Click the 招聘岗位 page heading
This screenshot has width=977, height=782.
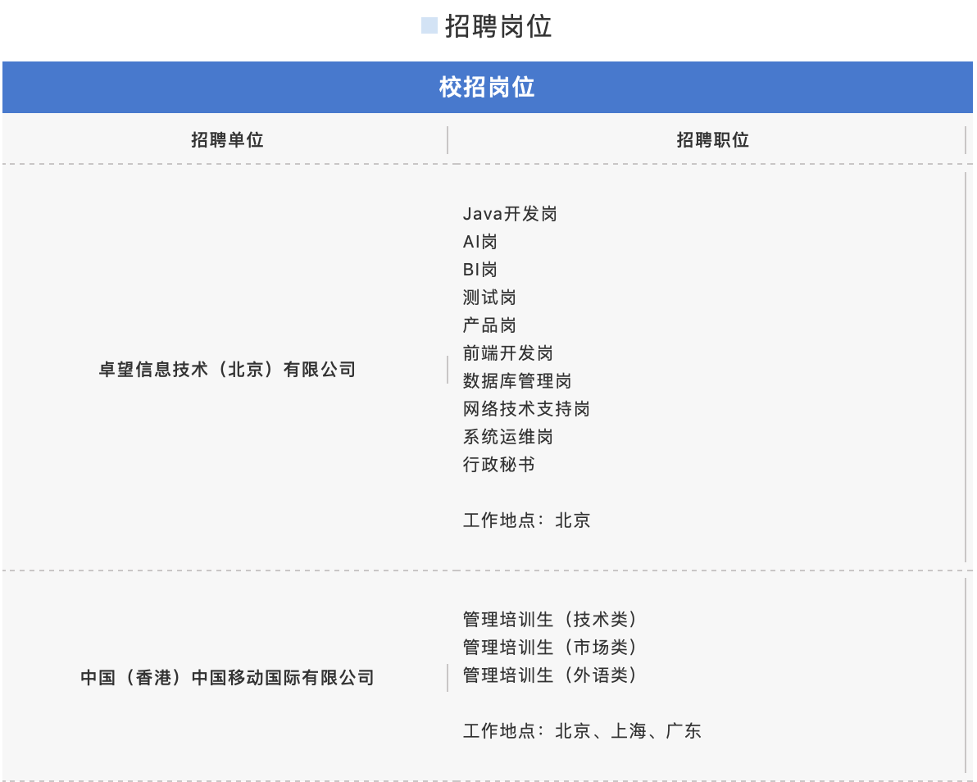click(498, 27)
